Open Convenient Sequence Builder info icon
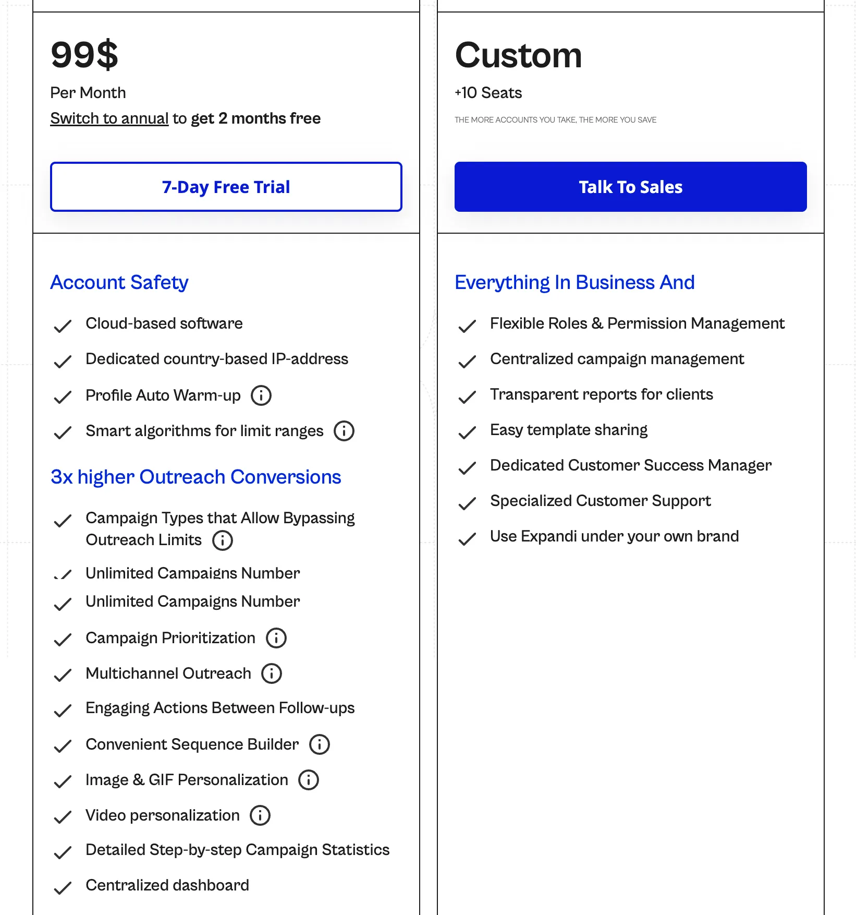 320,744
